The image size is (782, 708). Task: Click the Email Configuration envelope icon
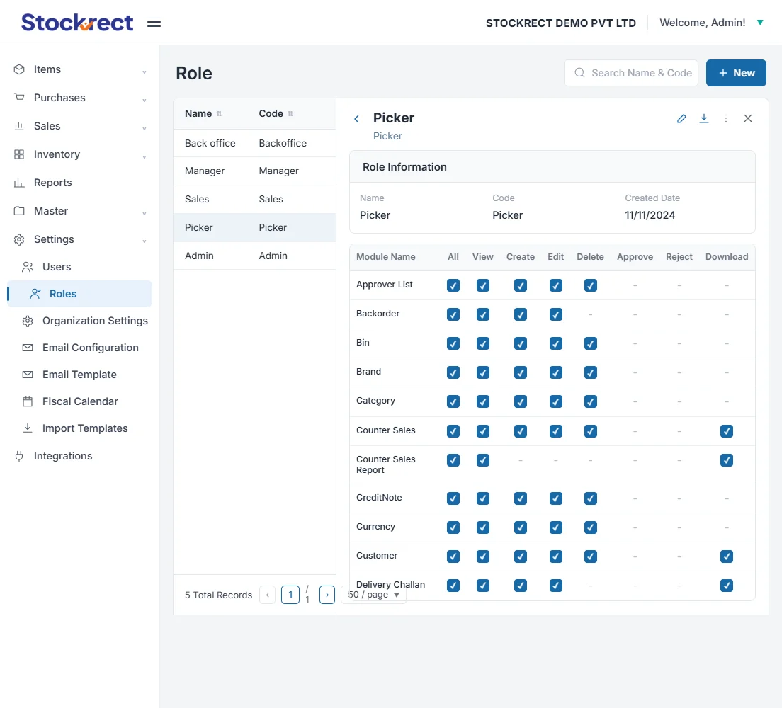tap(28, 348)
